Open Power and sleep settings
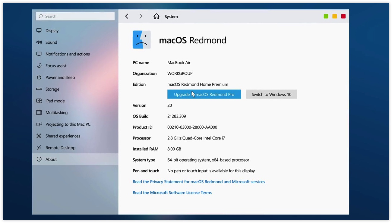The image size is (392, 223). 75,77
